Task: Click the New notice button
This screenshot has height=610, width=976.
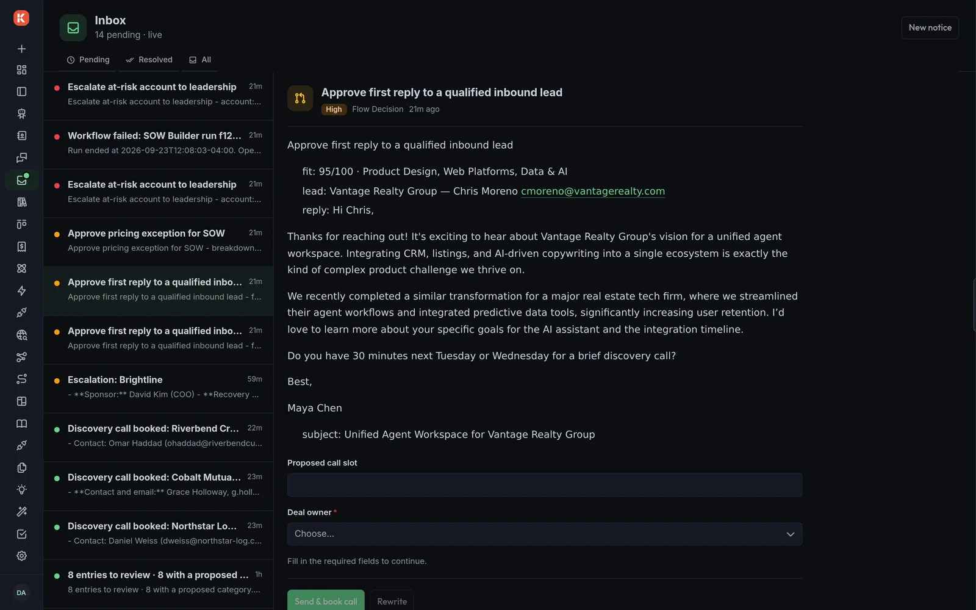Action: 930,27
